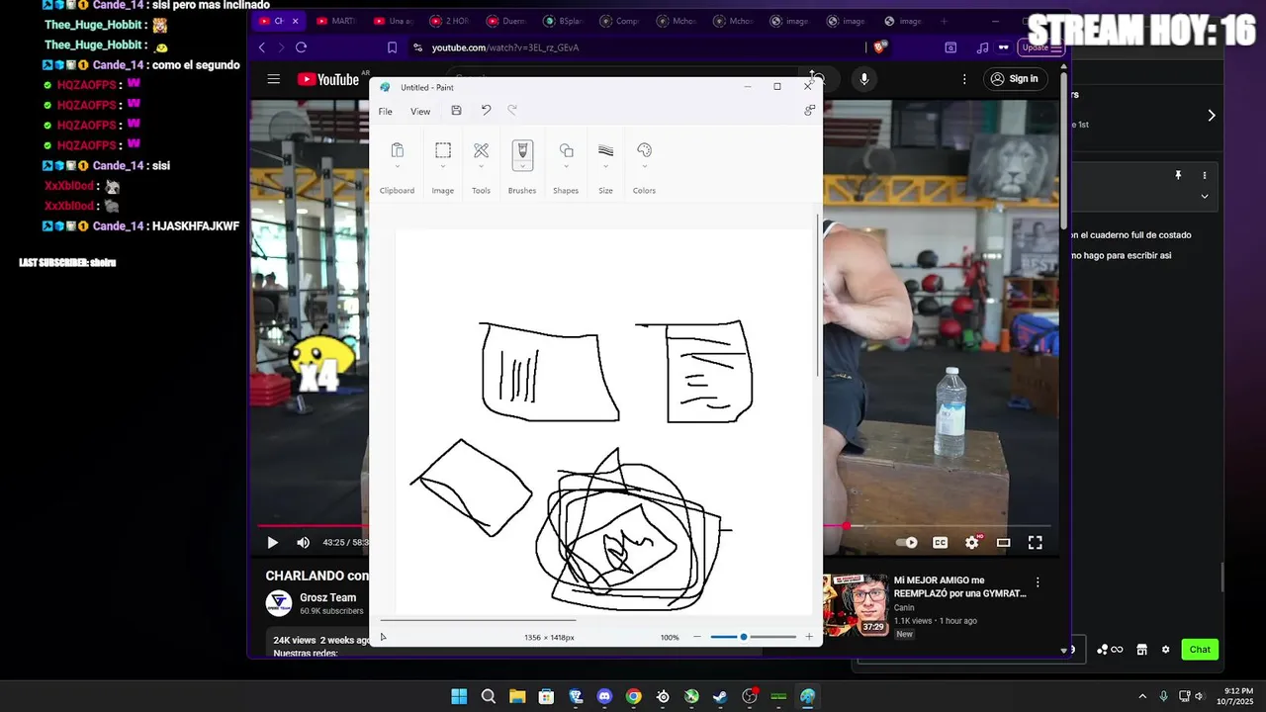
Task: Save the Paint drawing with the disk icon
Action: pos(456,111)
